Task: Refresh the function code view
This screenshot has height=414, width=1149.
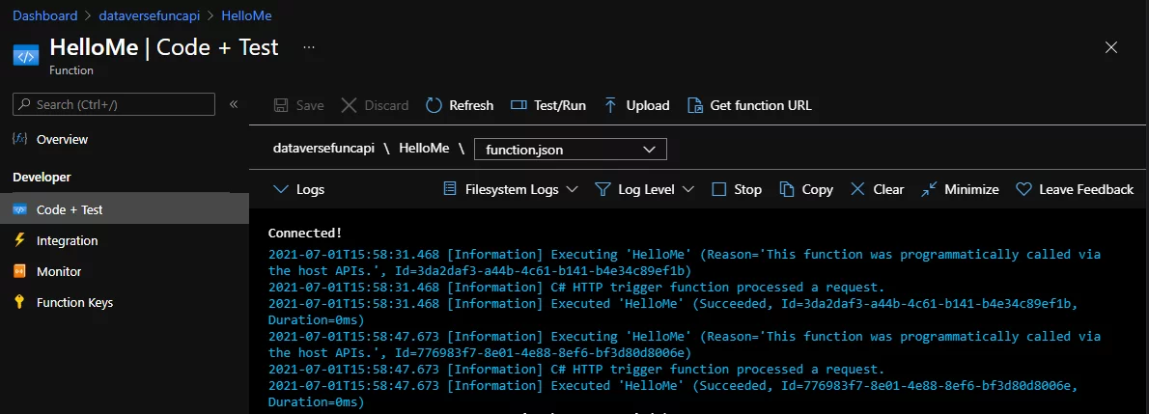Action: click(460, 105)
